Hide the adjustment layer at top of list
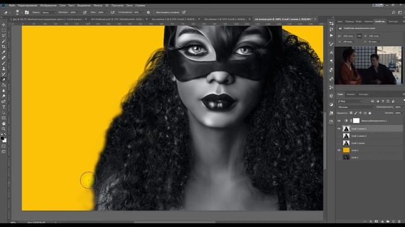The image size is (405, 227). click(x=339, y=120)
